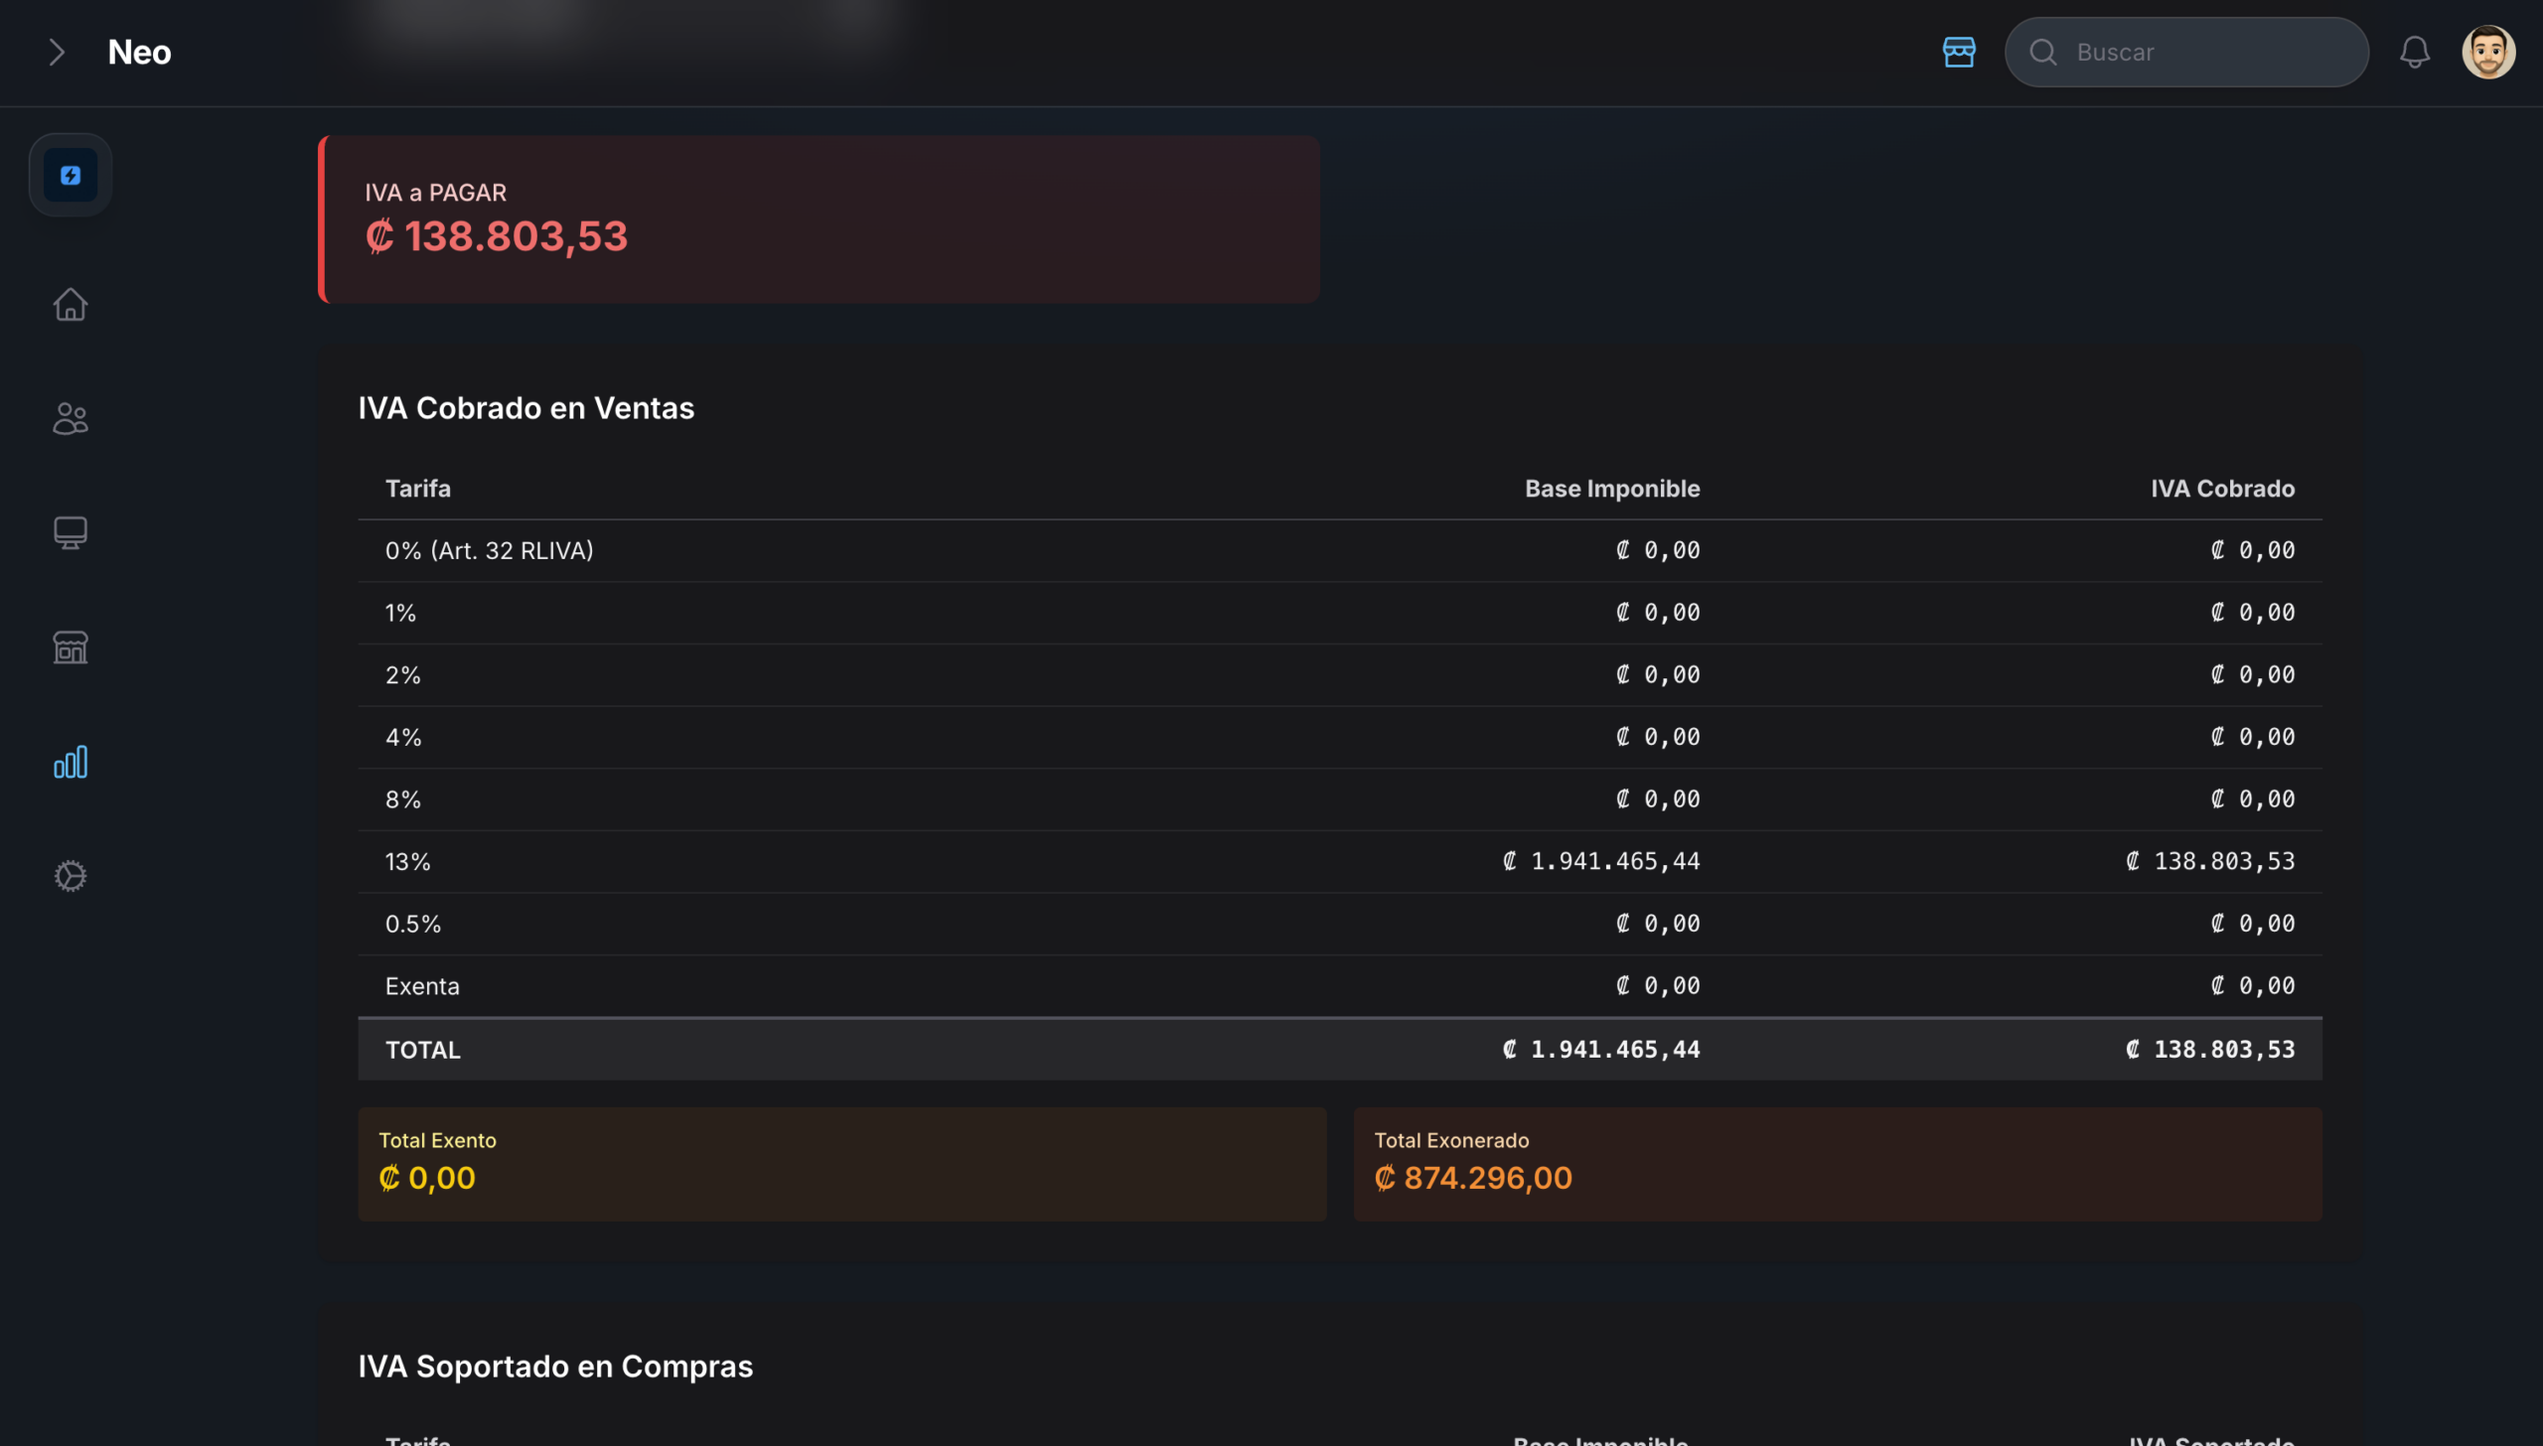This screenshot has height=1446, width=2543.
Task: Click the TOTAL row in the ventas table
Action: point(1339,1049)
